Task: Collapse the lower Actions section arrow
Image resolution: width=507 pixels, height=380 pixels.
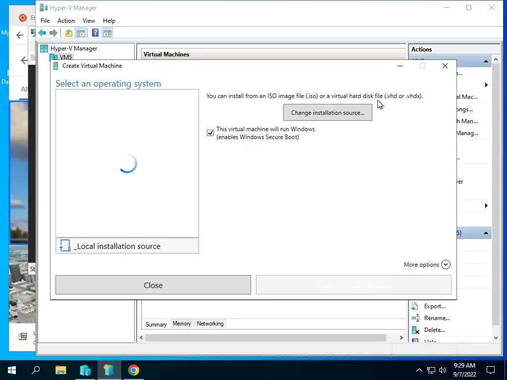Action: 486,233
